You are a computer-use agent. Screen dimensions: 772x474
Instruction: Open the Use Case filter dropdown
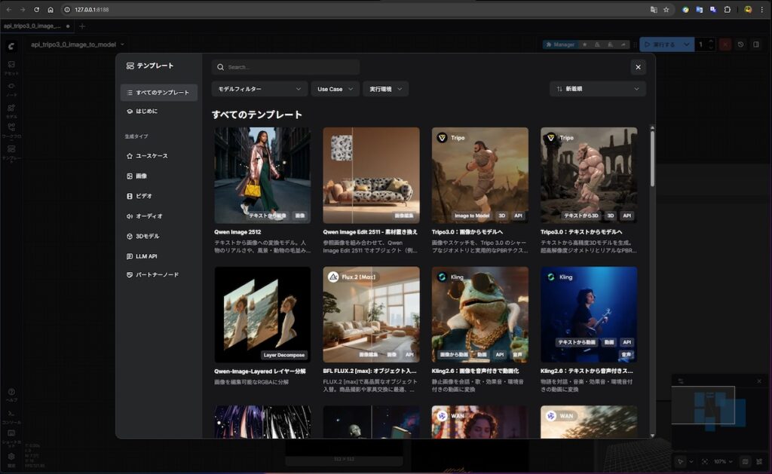[335, 89]
